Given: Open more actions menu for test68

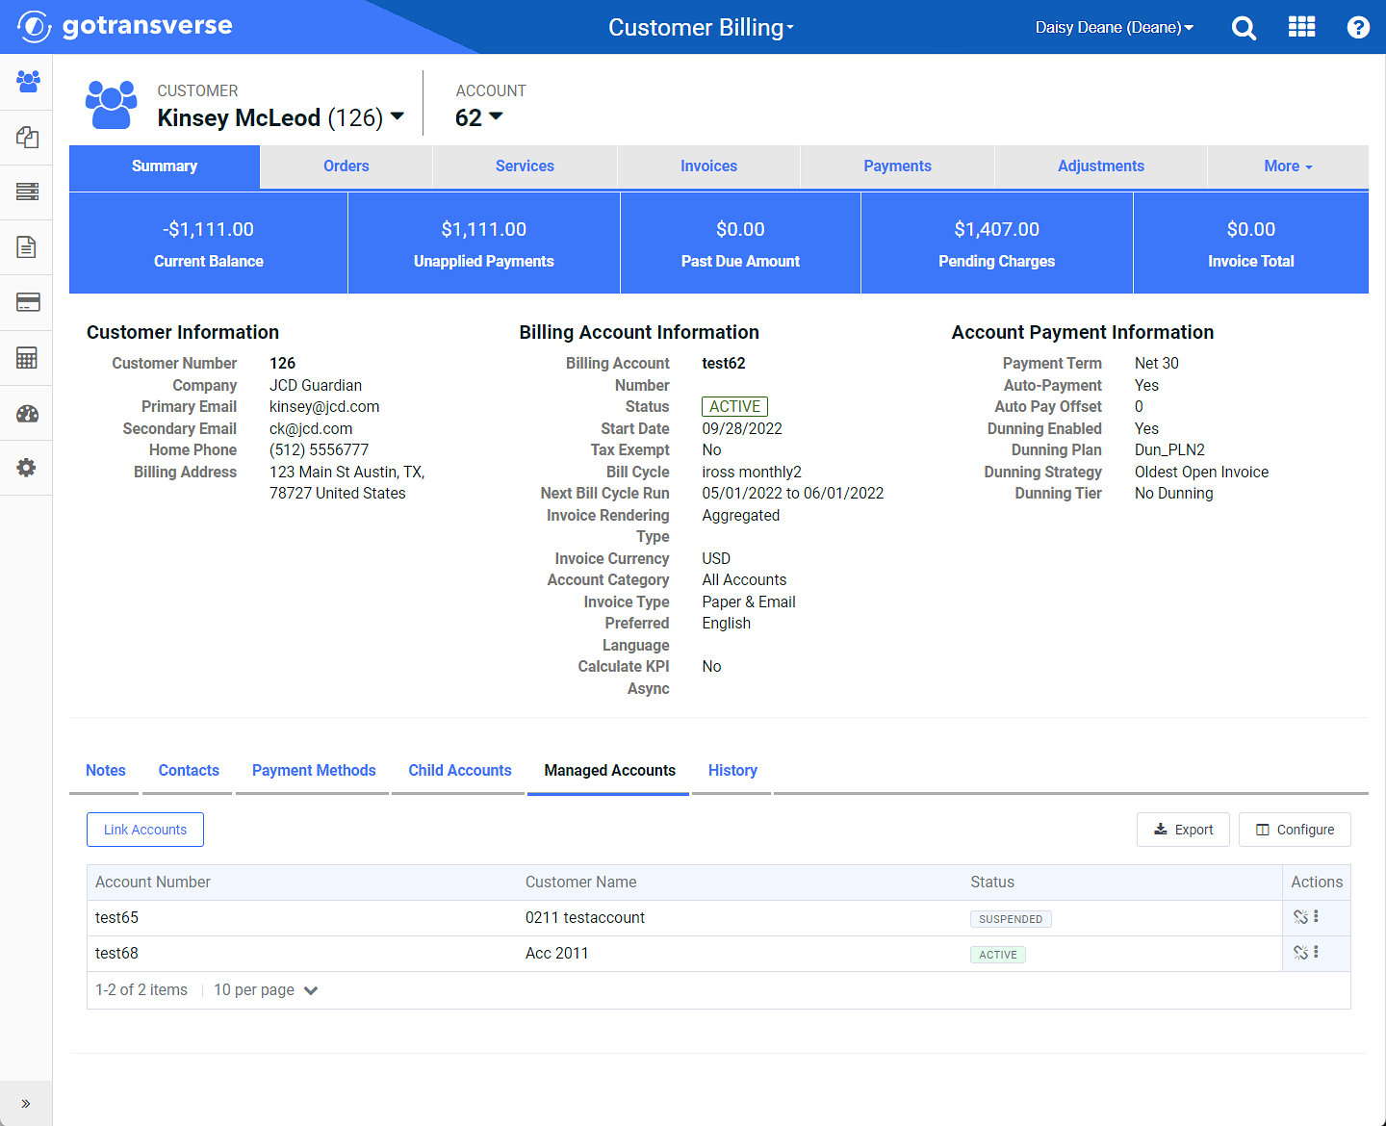Looking at the screenshot, I should coord(1316,953).
